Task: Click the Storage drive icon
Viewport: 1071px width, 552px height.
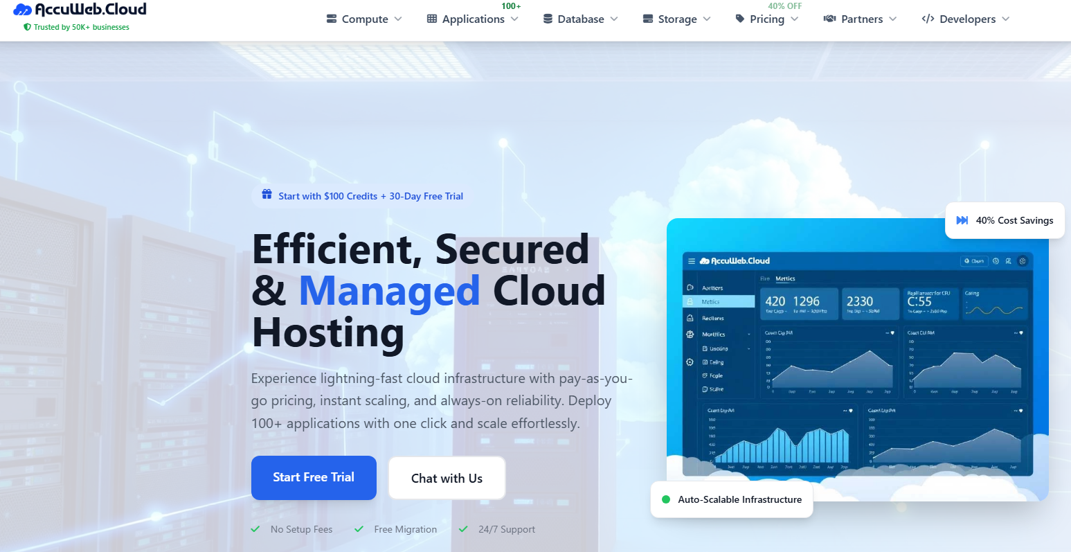Action: [648, 19]
